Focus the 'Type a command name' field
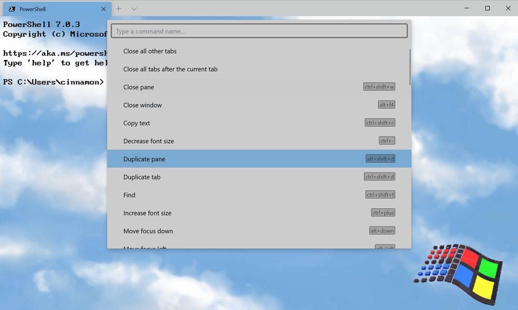Screen dimensions: 518x310 (259, 31)
